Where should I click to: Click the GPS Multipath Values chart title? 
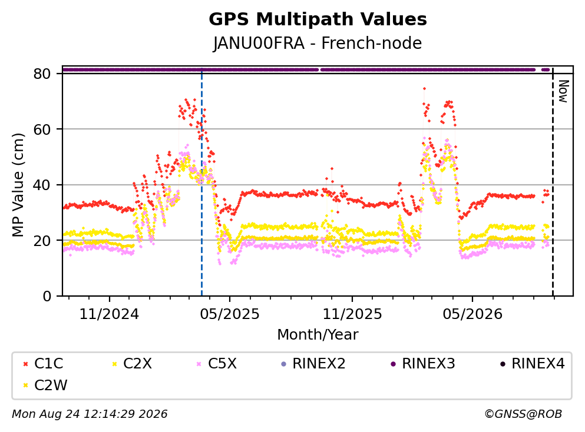pyautogui.click(x=318, y=19)
